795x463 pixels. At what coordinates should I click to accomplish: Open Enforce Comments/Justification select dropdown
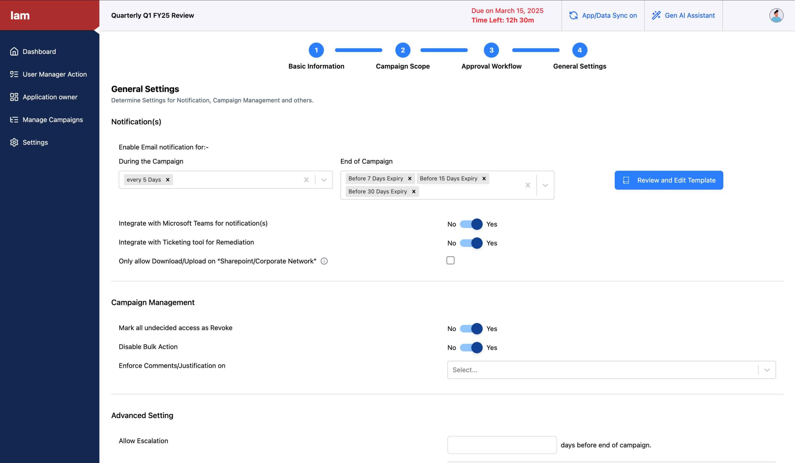pos(611,370)
